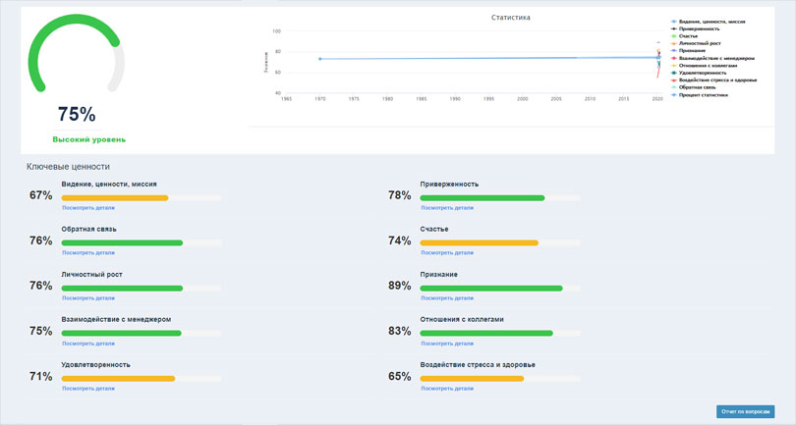Click 'Отношения с коллегами' legend marker

[x=674, y=66]
